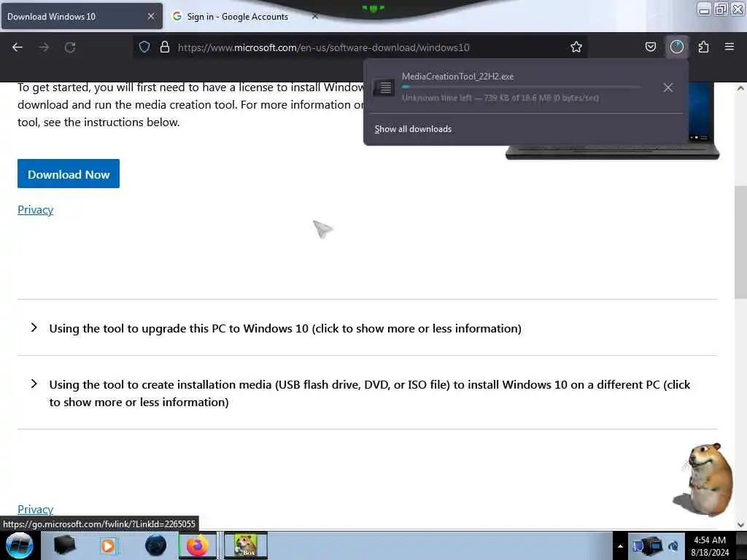Click 'Using the tool to upgrade this PC' heading
The height and width of the screenshot is (560, 747).
pyautogui.click(x=285, y=329)
